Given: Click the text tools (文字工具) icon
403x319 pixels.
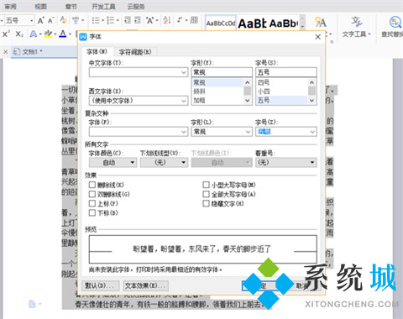Looking at the screenshot, I should (357, 21).
